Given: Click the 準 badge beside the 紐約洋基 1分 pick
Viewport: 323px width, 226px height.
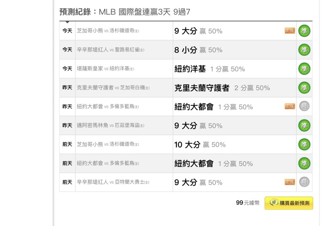Looking at the screenshot, I should tap(304, 69).
